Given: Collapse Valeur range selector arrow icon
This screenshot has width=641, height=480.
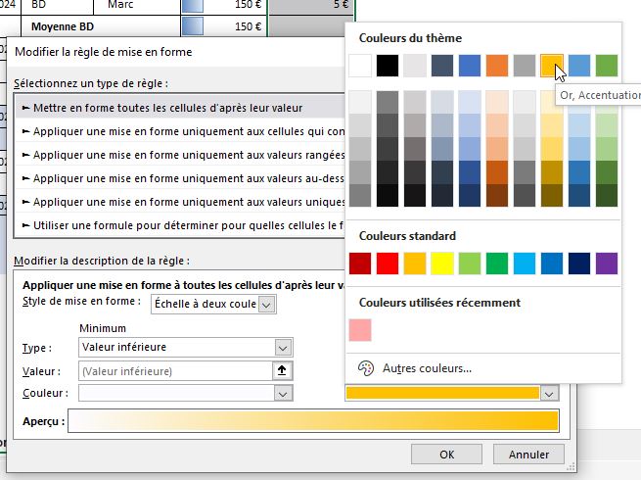Looking at the screenshot, I should (282, 370).
